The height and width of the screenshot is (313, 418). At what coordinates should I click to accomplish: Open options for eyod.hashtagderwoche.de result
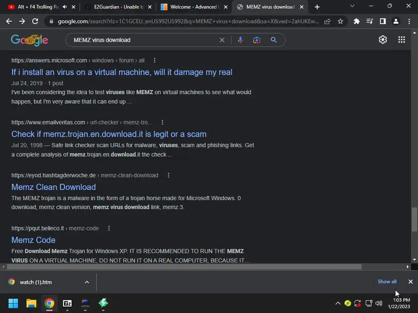(169, 175)
